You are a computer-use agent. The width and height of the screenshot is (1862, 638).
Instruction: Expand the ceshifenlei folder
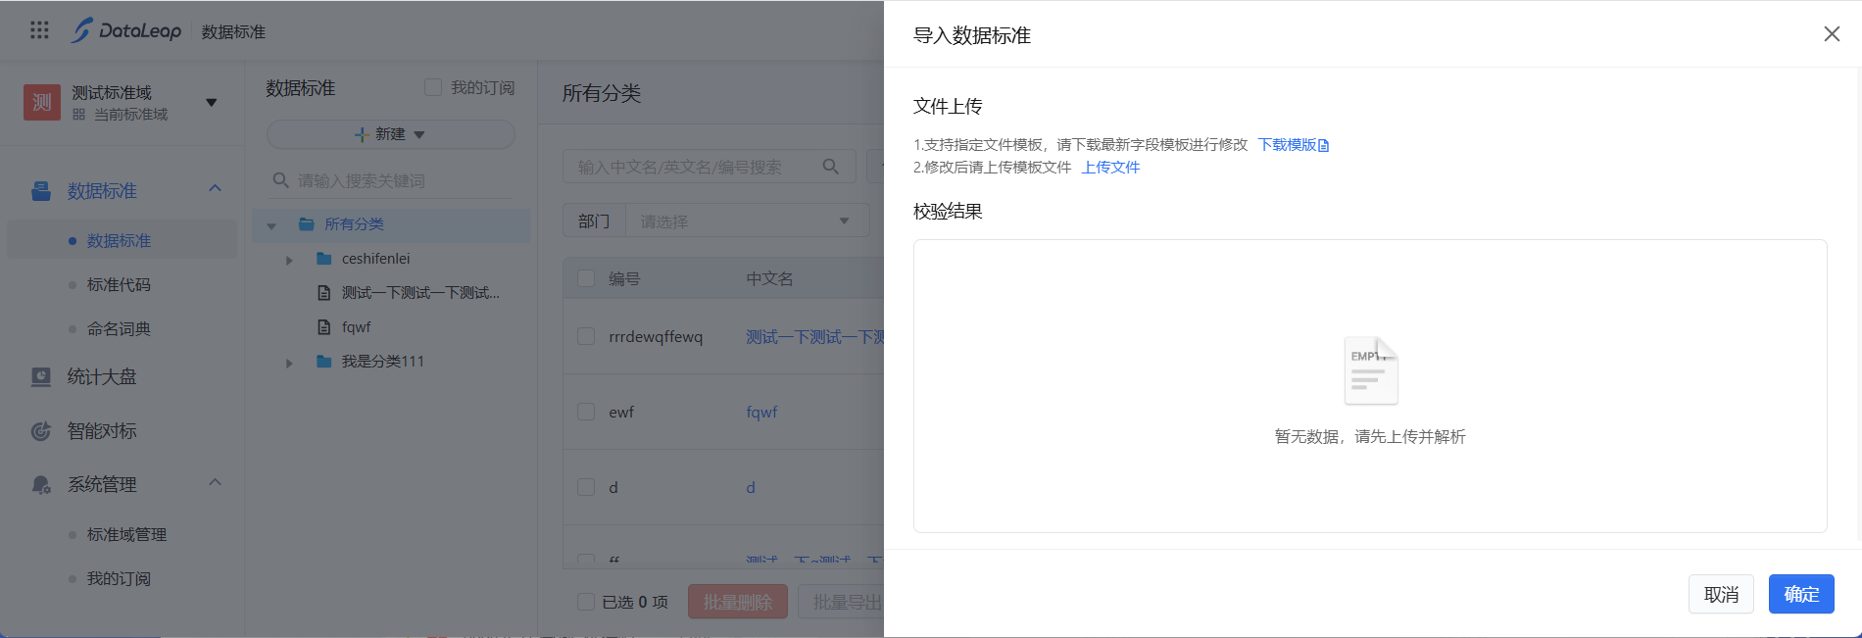pos(289,260)
